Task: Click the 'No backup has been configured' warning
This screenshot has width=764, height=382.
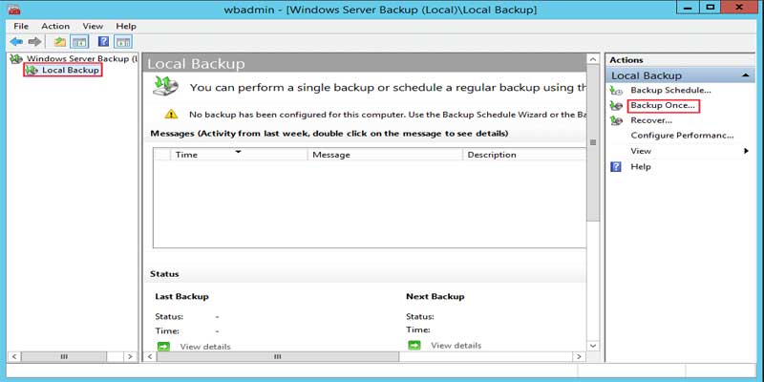Action: (388, 115)
